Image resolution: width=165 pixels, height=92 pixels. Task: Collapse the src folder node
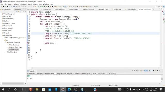(3, 40)
